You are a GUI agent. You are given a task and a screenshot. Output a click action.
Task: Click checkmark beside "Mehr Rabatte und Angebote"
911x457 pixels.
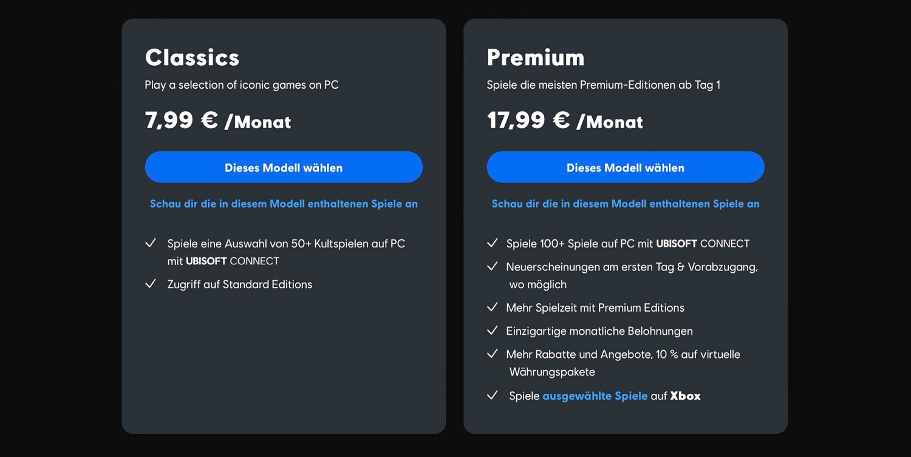tap(493, 354)
